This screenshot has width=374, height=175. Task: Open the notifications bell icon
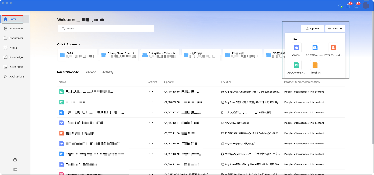(x=356, y=6)
